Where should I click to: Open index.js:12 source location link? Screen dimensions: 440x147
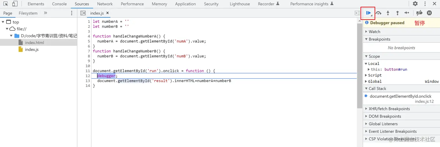(x=424, y=101)
